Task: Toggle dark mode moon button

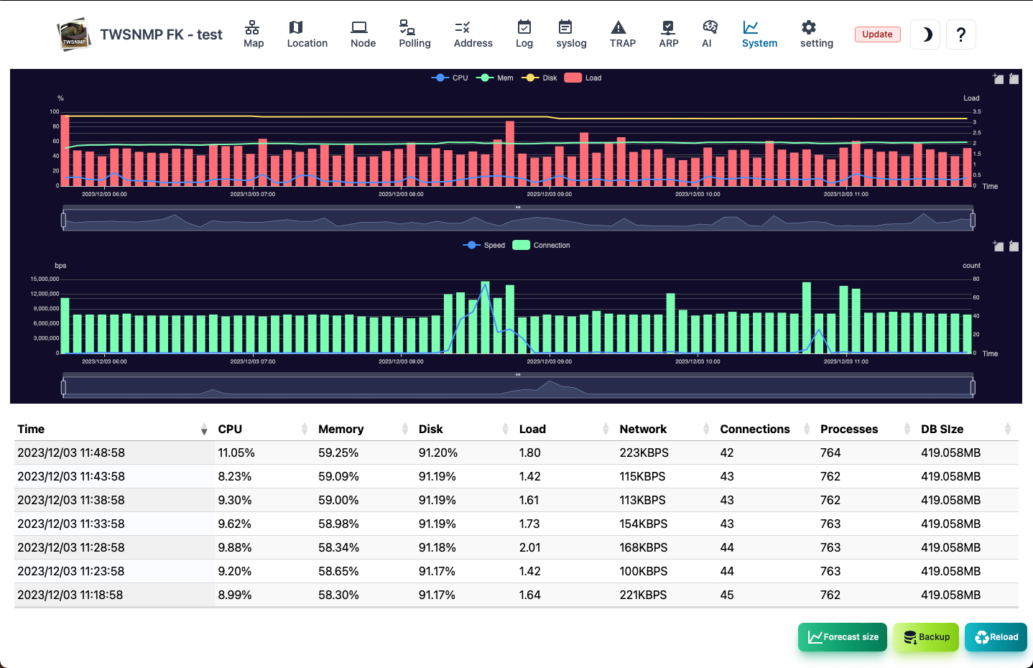Action: [925, 34]
